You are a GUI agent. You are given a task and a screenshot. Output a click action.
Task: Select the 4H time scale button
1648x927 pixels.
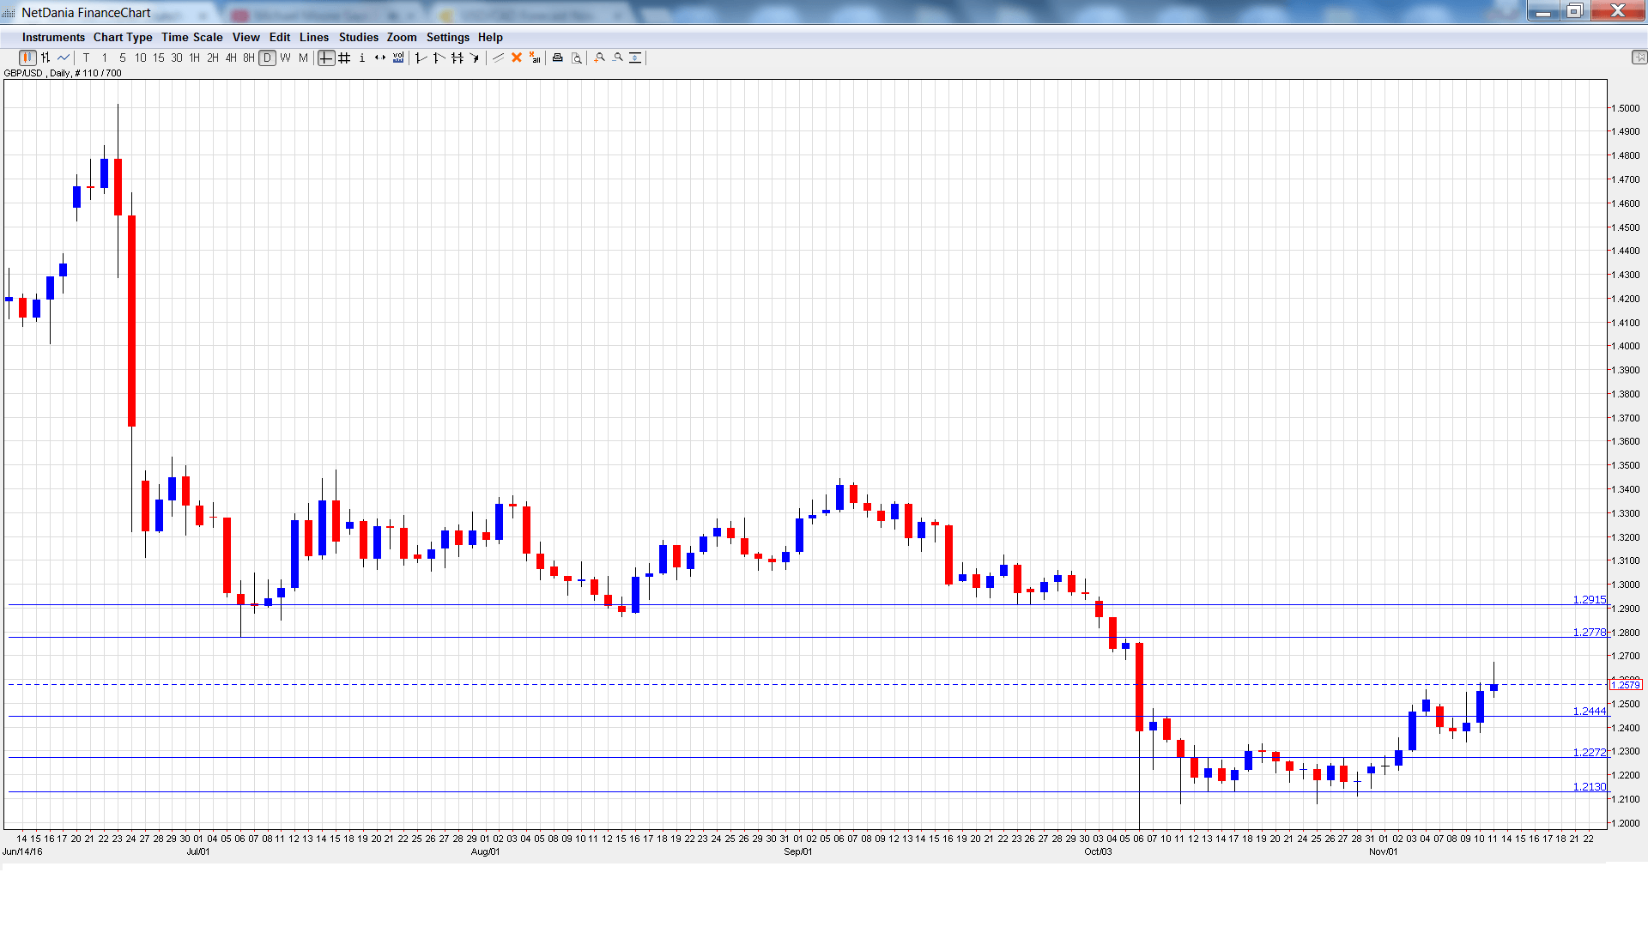231,58
